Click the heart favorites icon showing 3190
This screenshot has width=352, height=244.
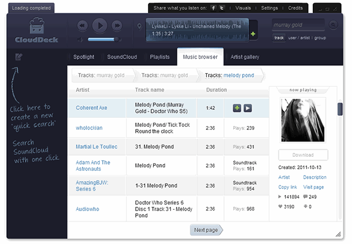[x=280, y=206]
